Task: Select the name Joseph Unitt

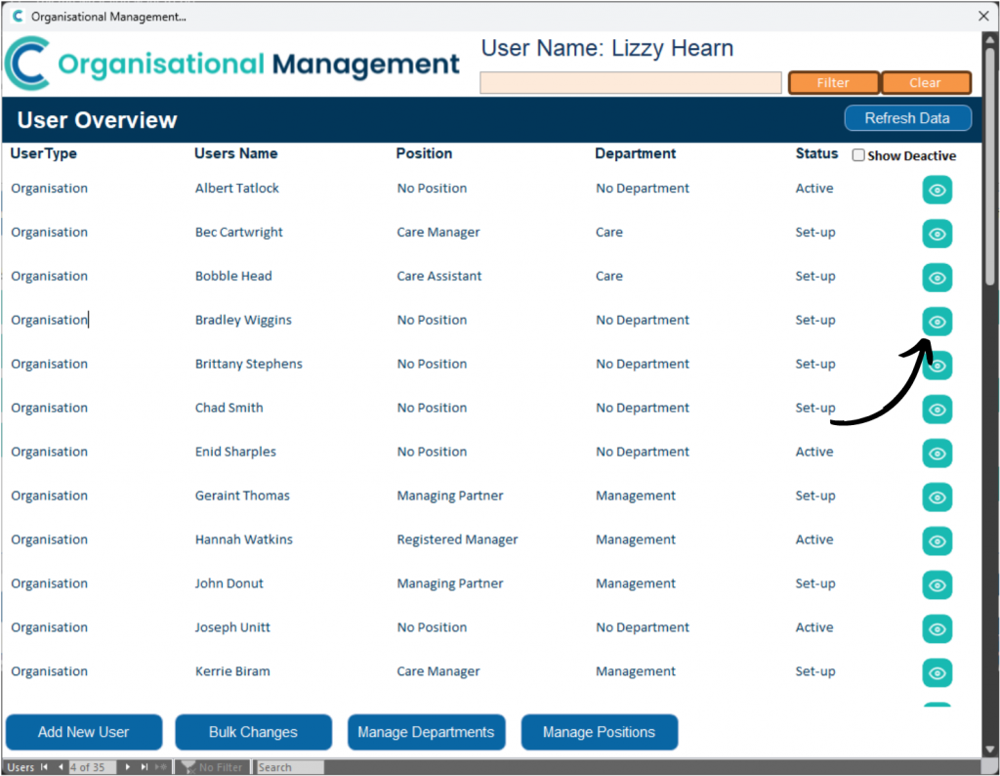Action: (232, 627)
